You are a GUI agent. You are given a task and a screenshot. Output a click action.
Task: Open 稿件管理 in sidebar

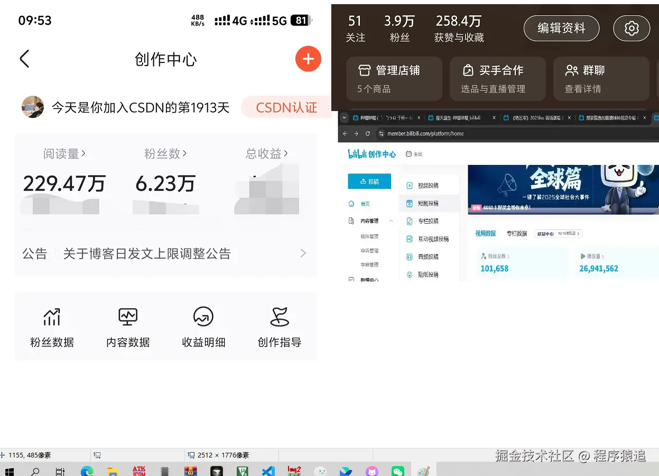pyautogui.click(x=369, y=236)
